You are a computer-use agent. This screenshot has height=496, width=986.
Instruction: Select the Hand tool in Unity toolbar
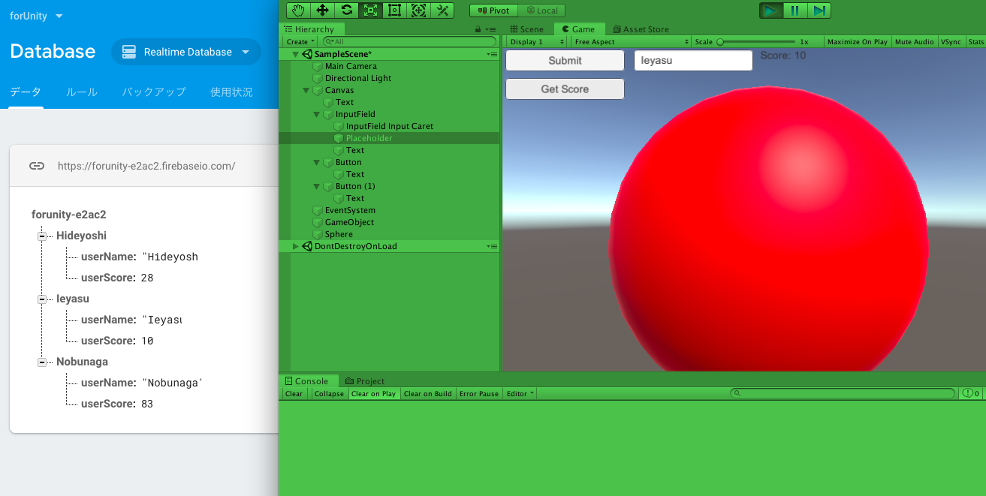[x=299, y=10]
